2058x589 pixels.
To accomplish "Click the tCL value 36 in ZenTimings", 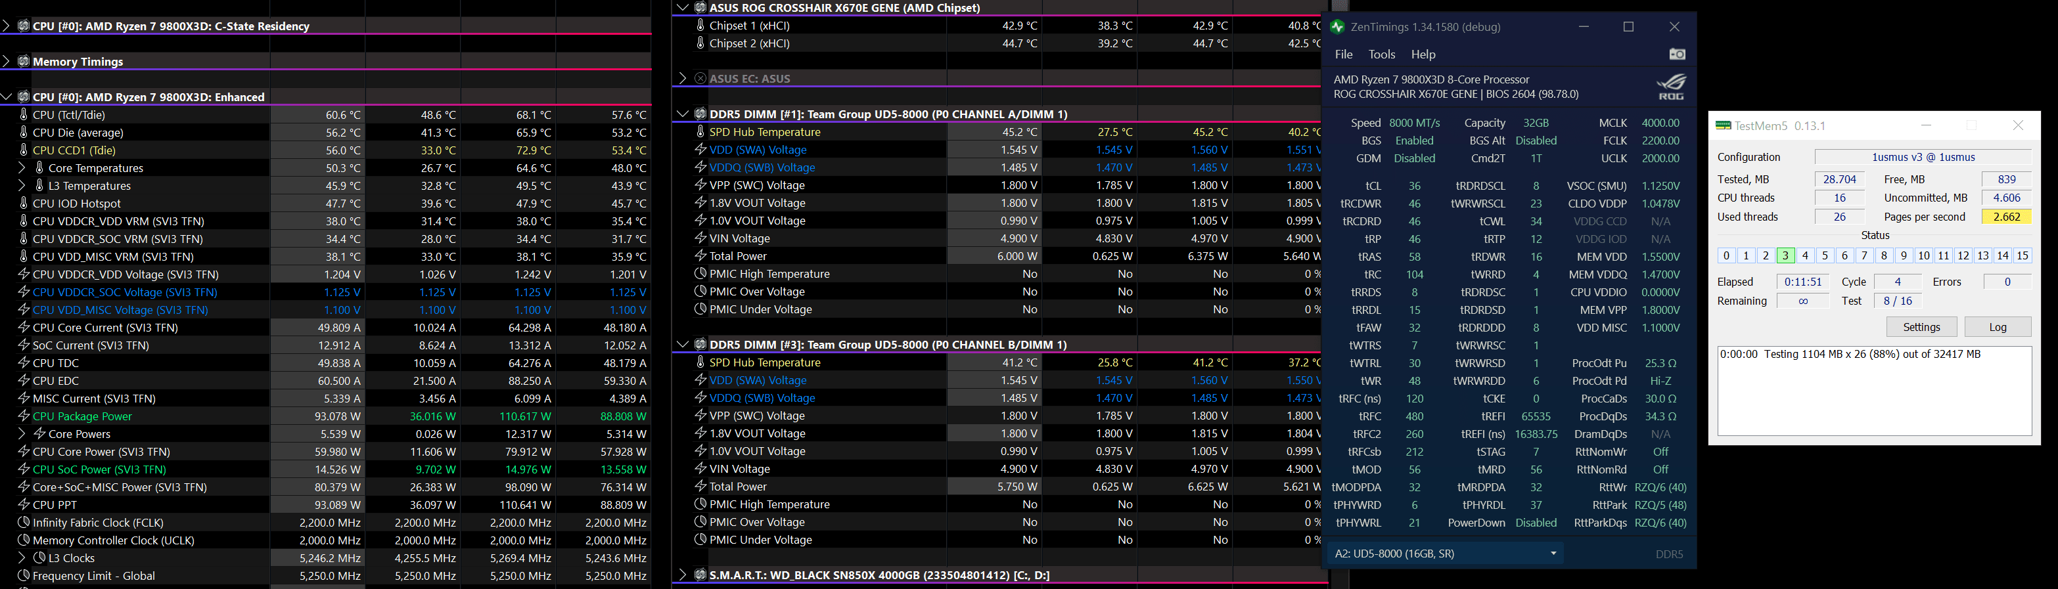I will coord(1414,186).
